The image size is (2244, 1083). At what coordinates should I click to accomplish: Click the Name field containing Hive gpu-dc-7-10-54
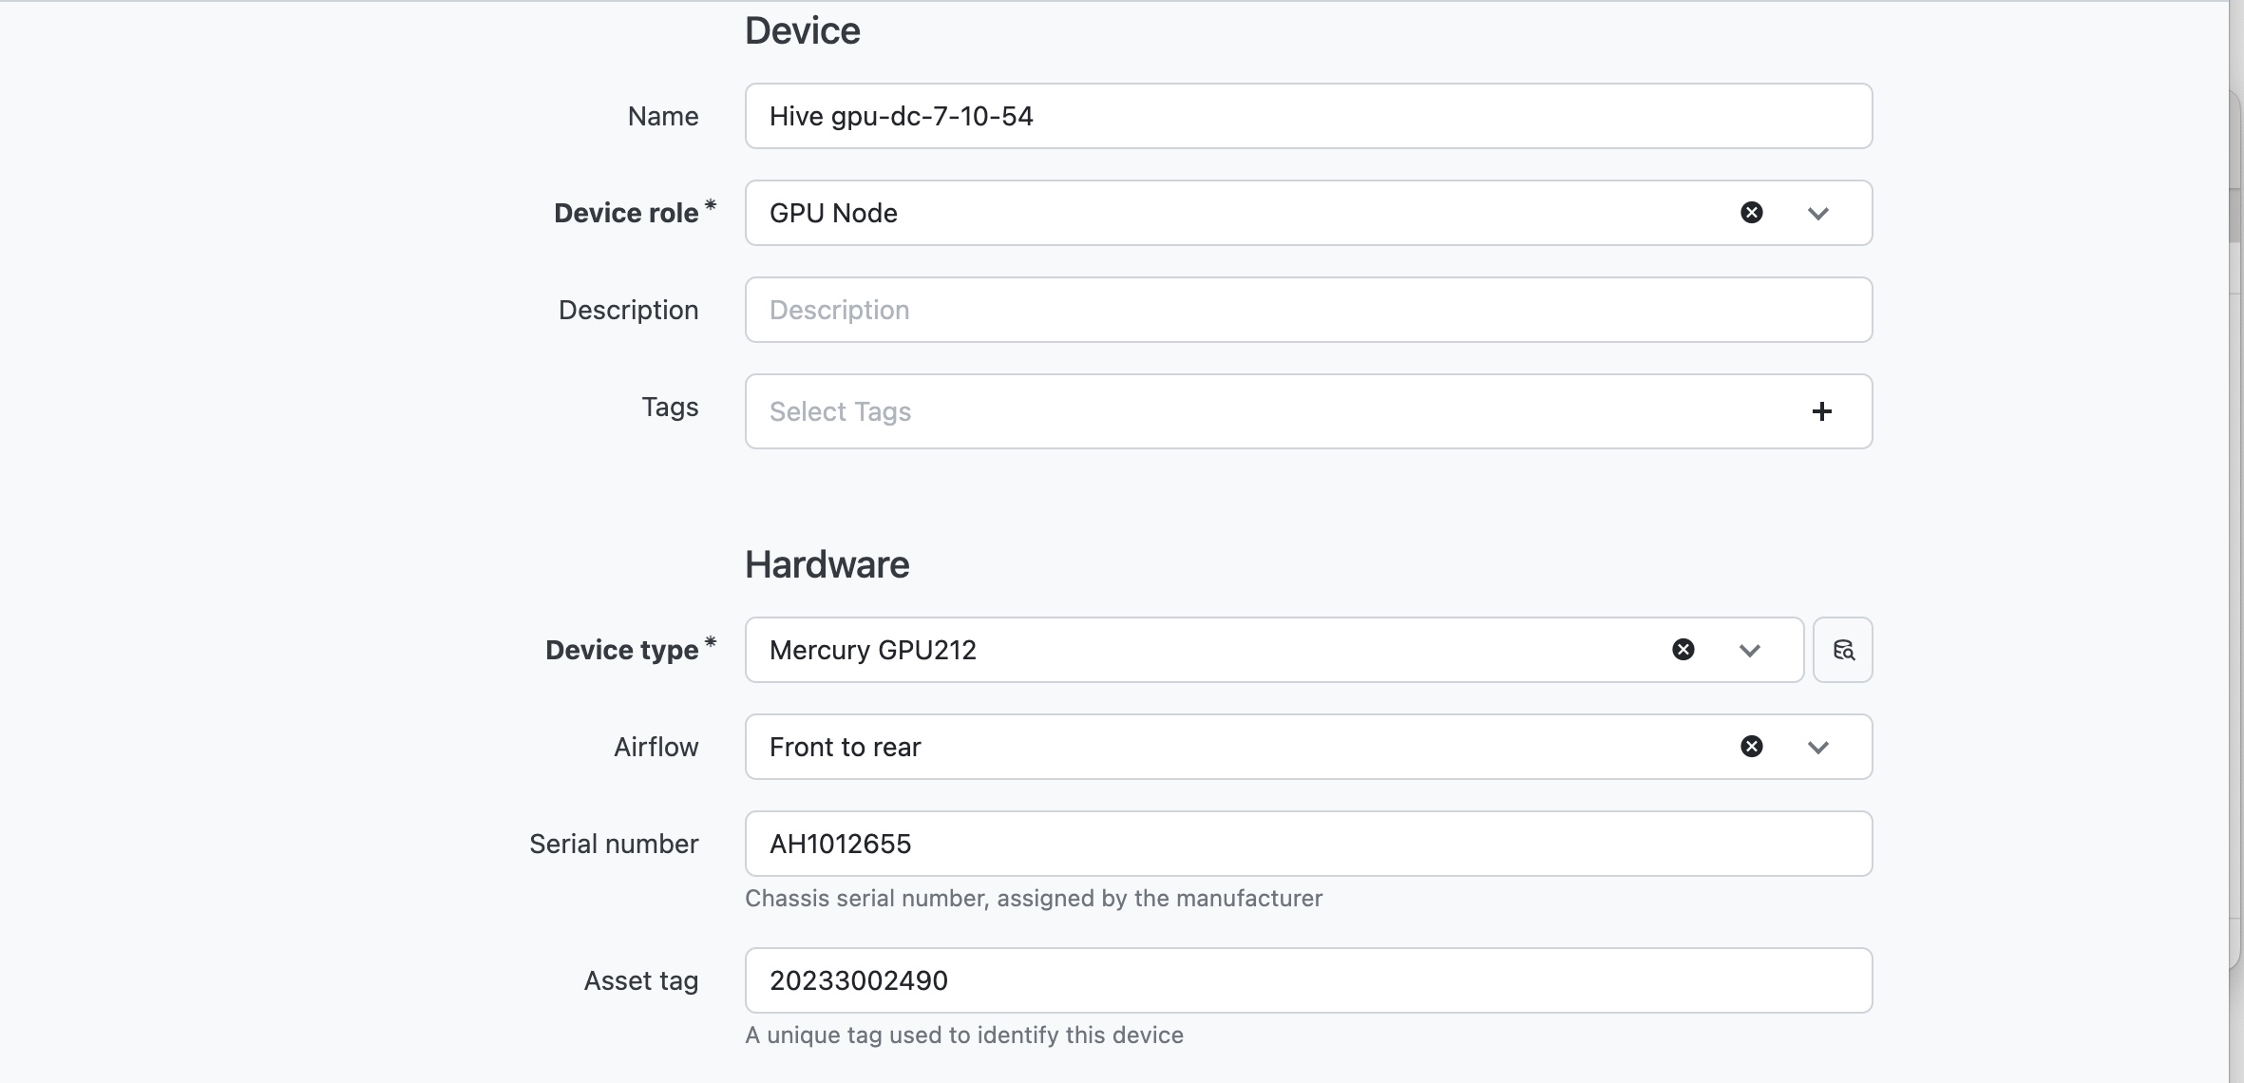click(x=1307, y=116)
